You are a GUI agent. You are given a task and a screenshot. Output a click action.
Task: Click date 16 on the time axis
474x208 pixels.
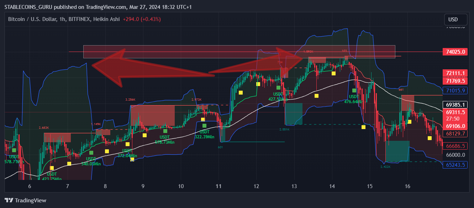pyautogui.click(x=407, y=186)
